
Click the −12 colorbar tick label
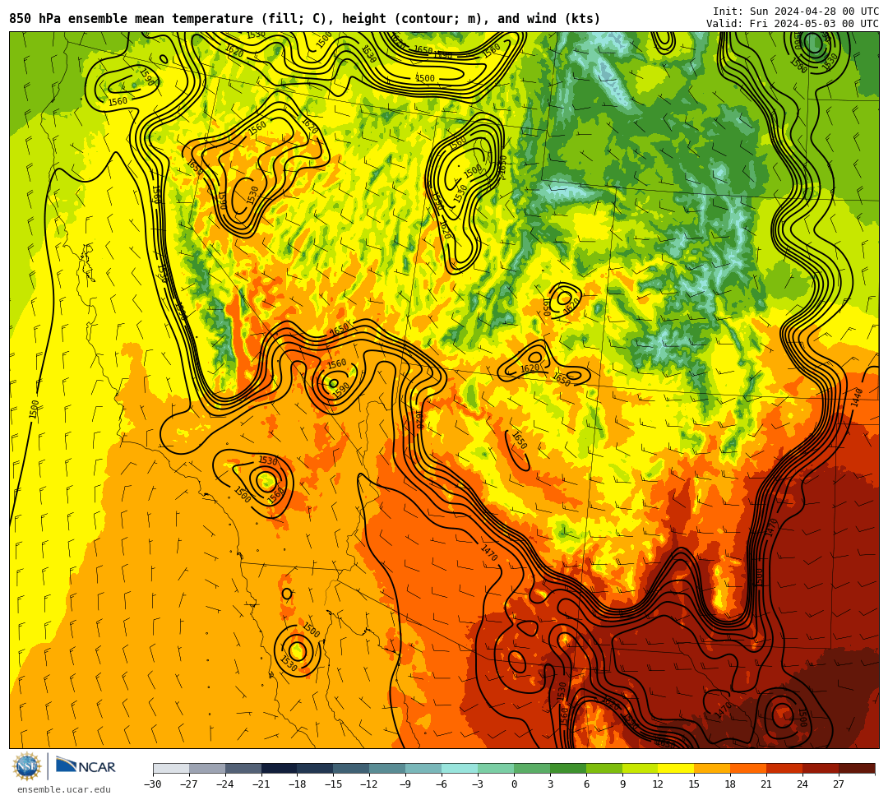tap(369, 784)
